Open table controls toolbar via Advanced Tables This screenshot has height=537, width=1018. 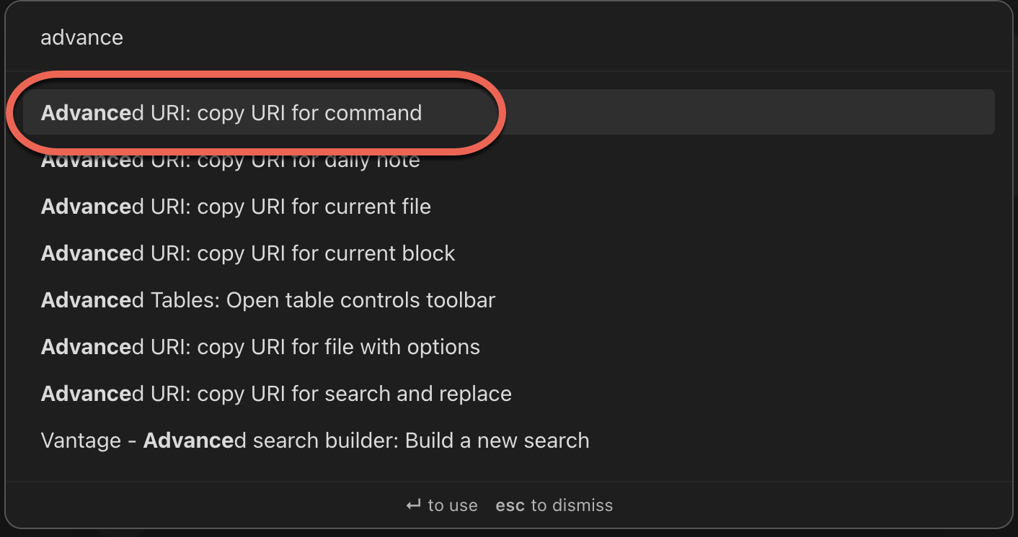click(267, 299)
